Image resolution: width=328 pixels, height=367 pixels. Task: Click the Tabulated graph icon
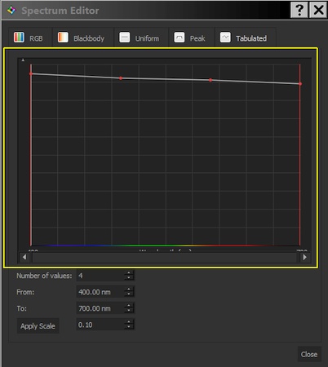(x=225, y=38)
